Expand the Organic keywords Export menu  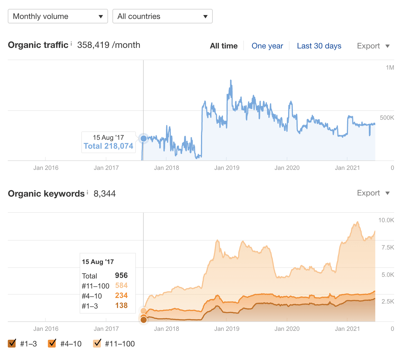click(x=373, y=193)
